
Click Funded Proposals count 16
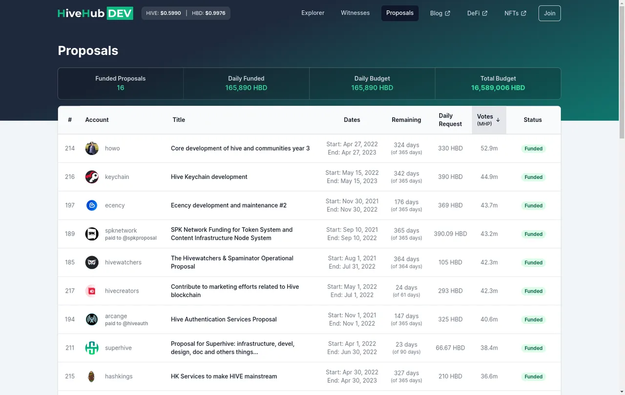tap(121, 88)
